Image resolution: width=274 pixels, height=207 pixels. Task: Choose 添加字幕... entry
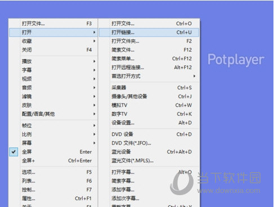coord(149,190)
